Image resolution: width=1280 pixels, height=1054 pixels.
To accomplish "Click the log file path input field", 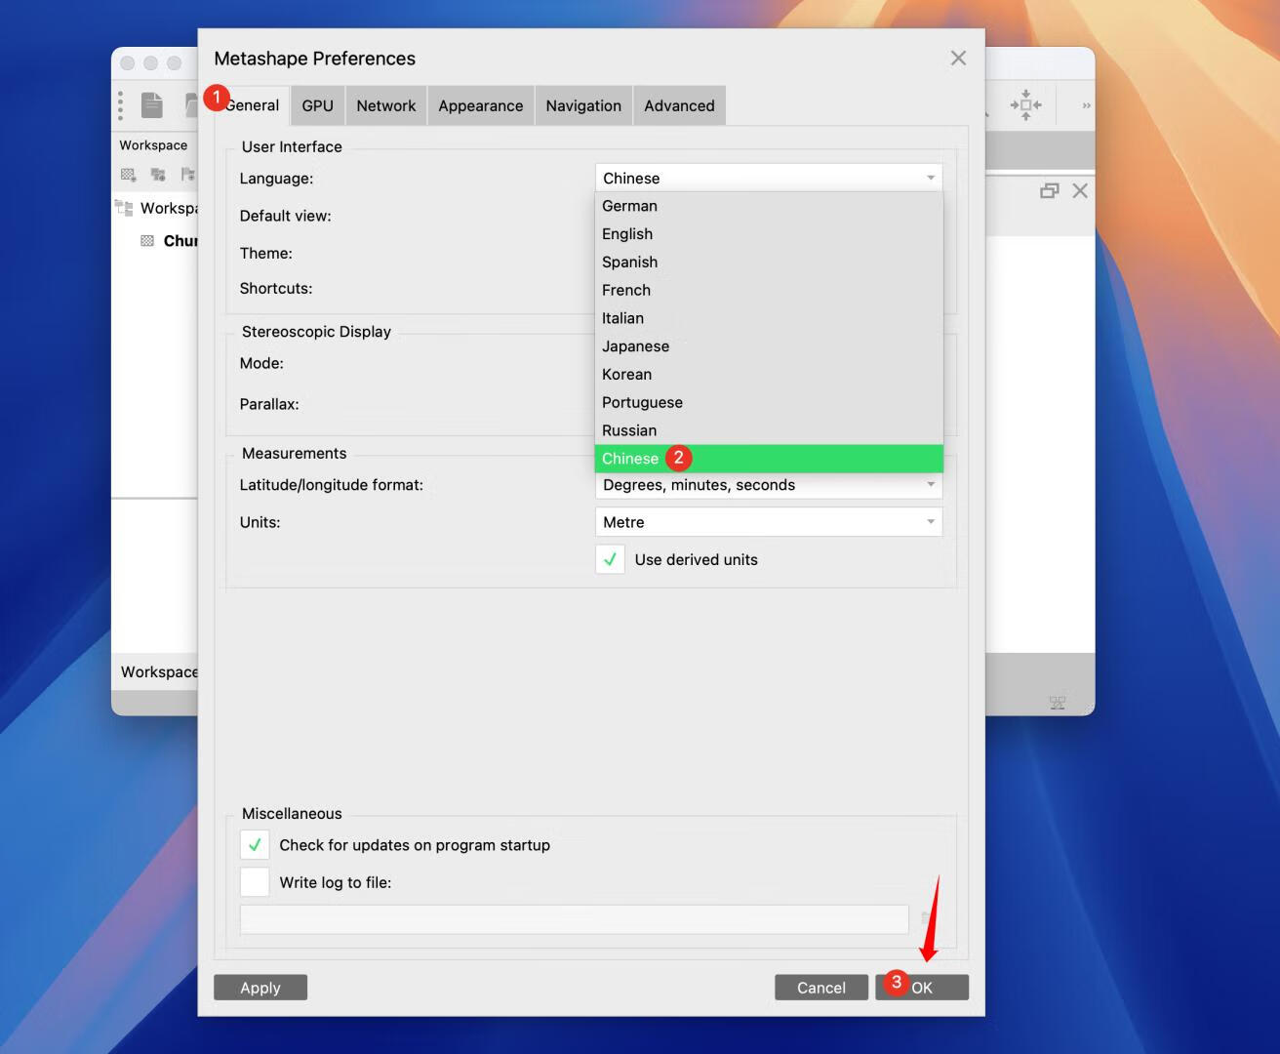I will (x=575, y=919).
